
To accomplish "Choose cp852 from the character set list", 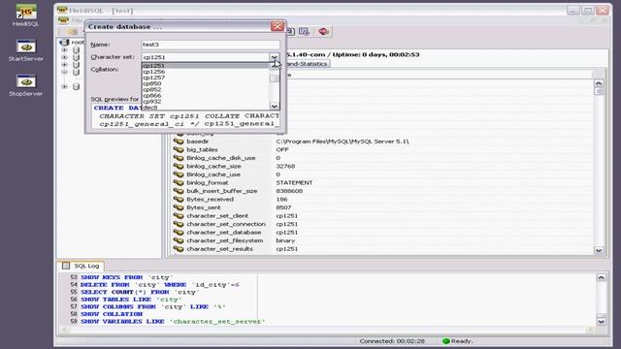I will [x=206, y=89].
